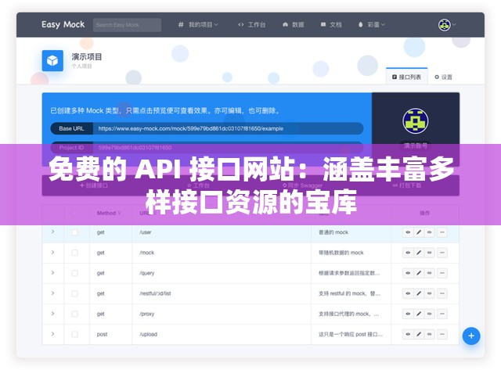501x370 pixels.
Task: Go to 工作台 in the top navigation
Action: pyautogui.click(x=252, y=25)
